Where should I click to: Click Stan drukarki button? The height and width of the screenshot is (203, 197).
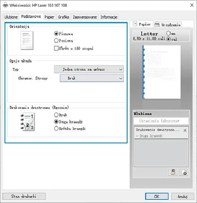point(24,196)
